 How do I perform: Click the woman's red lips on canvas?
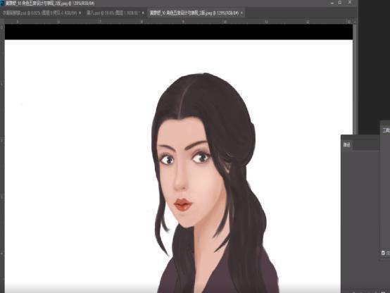[183, 205]
